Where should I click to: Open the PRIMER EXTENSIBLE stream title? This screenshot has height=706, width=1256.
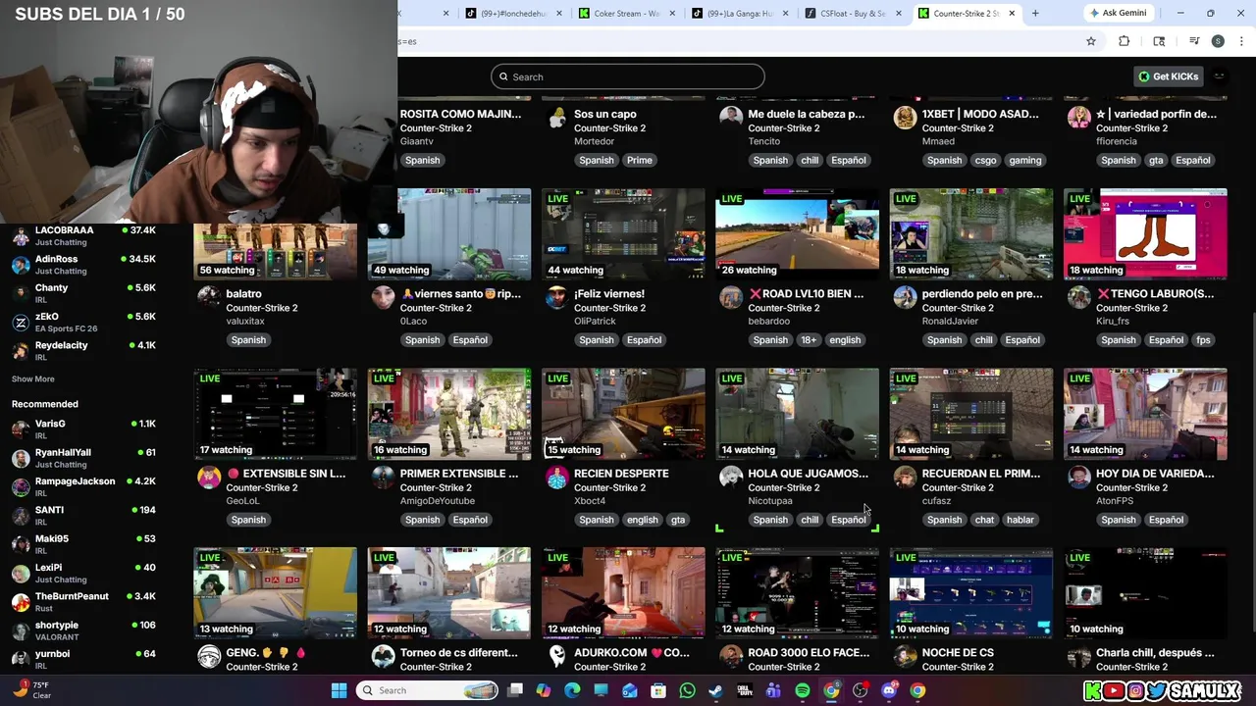coord(458,474)
